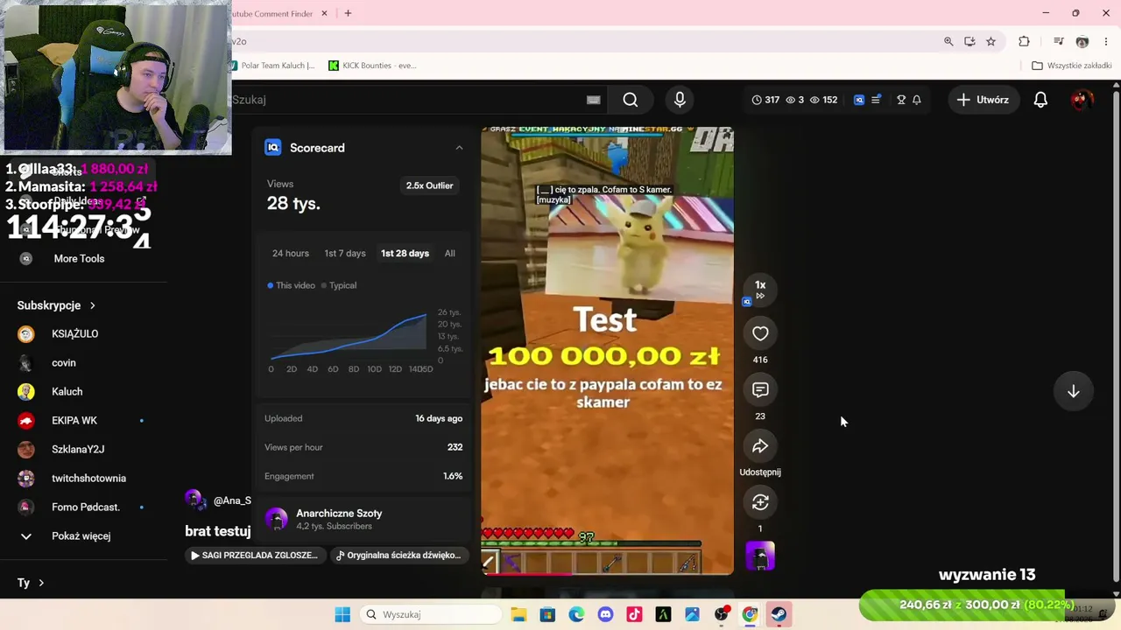Open the on-screen keyboard in search box

[593, 100]
